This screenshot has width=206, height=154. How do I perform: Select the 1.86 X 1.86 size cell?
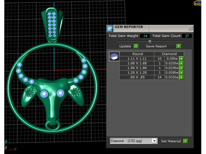point(137,68)
